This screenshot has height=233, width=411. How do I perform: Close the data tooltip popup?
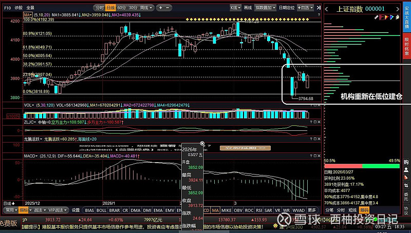pyautogui.click(x=202, y=144)
